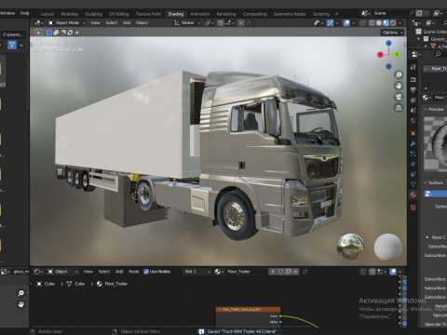The width and height of the screenshot is (447, 335).
Task: Click the orange image texture node header
Action: (248, 309)
